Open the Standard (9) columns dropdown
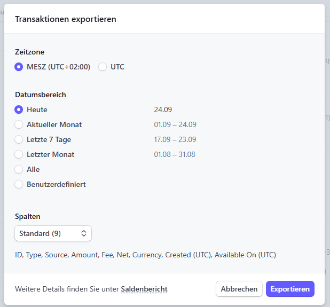 pos(53,233)
